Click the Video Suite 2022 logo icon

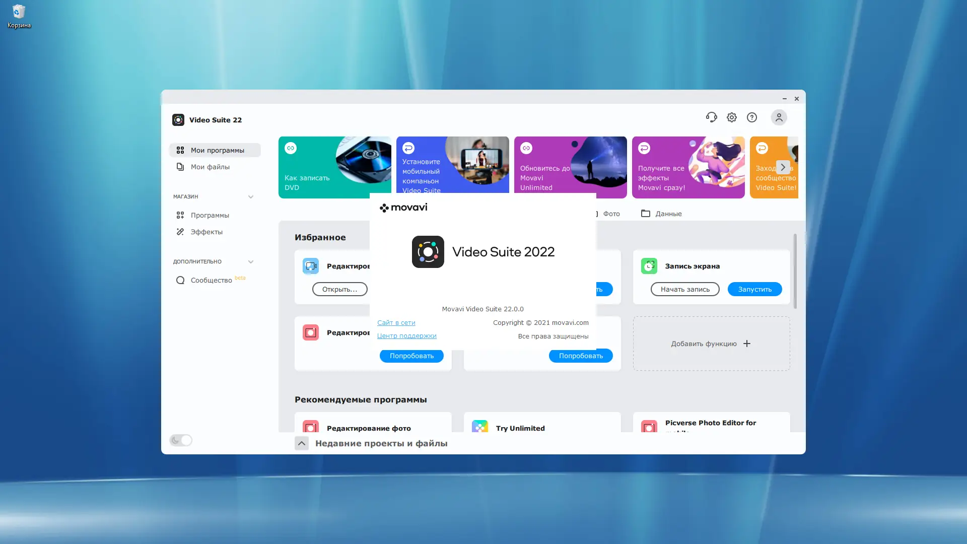tap(428, 252)
